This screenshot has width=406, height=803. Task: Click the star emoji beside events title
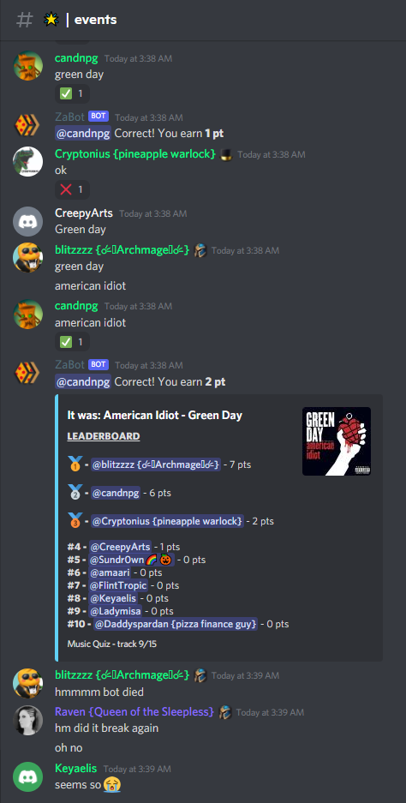pyautogui.click(x=51, y=20)
